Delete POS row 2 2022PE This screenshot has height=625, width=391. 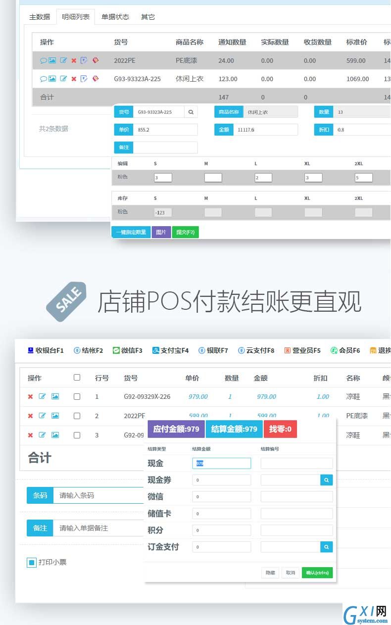(30, 416)
